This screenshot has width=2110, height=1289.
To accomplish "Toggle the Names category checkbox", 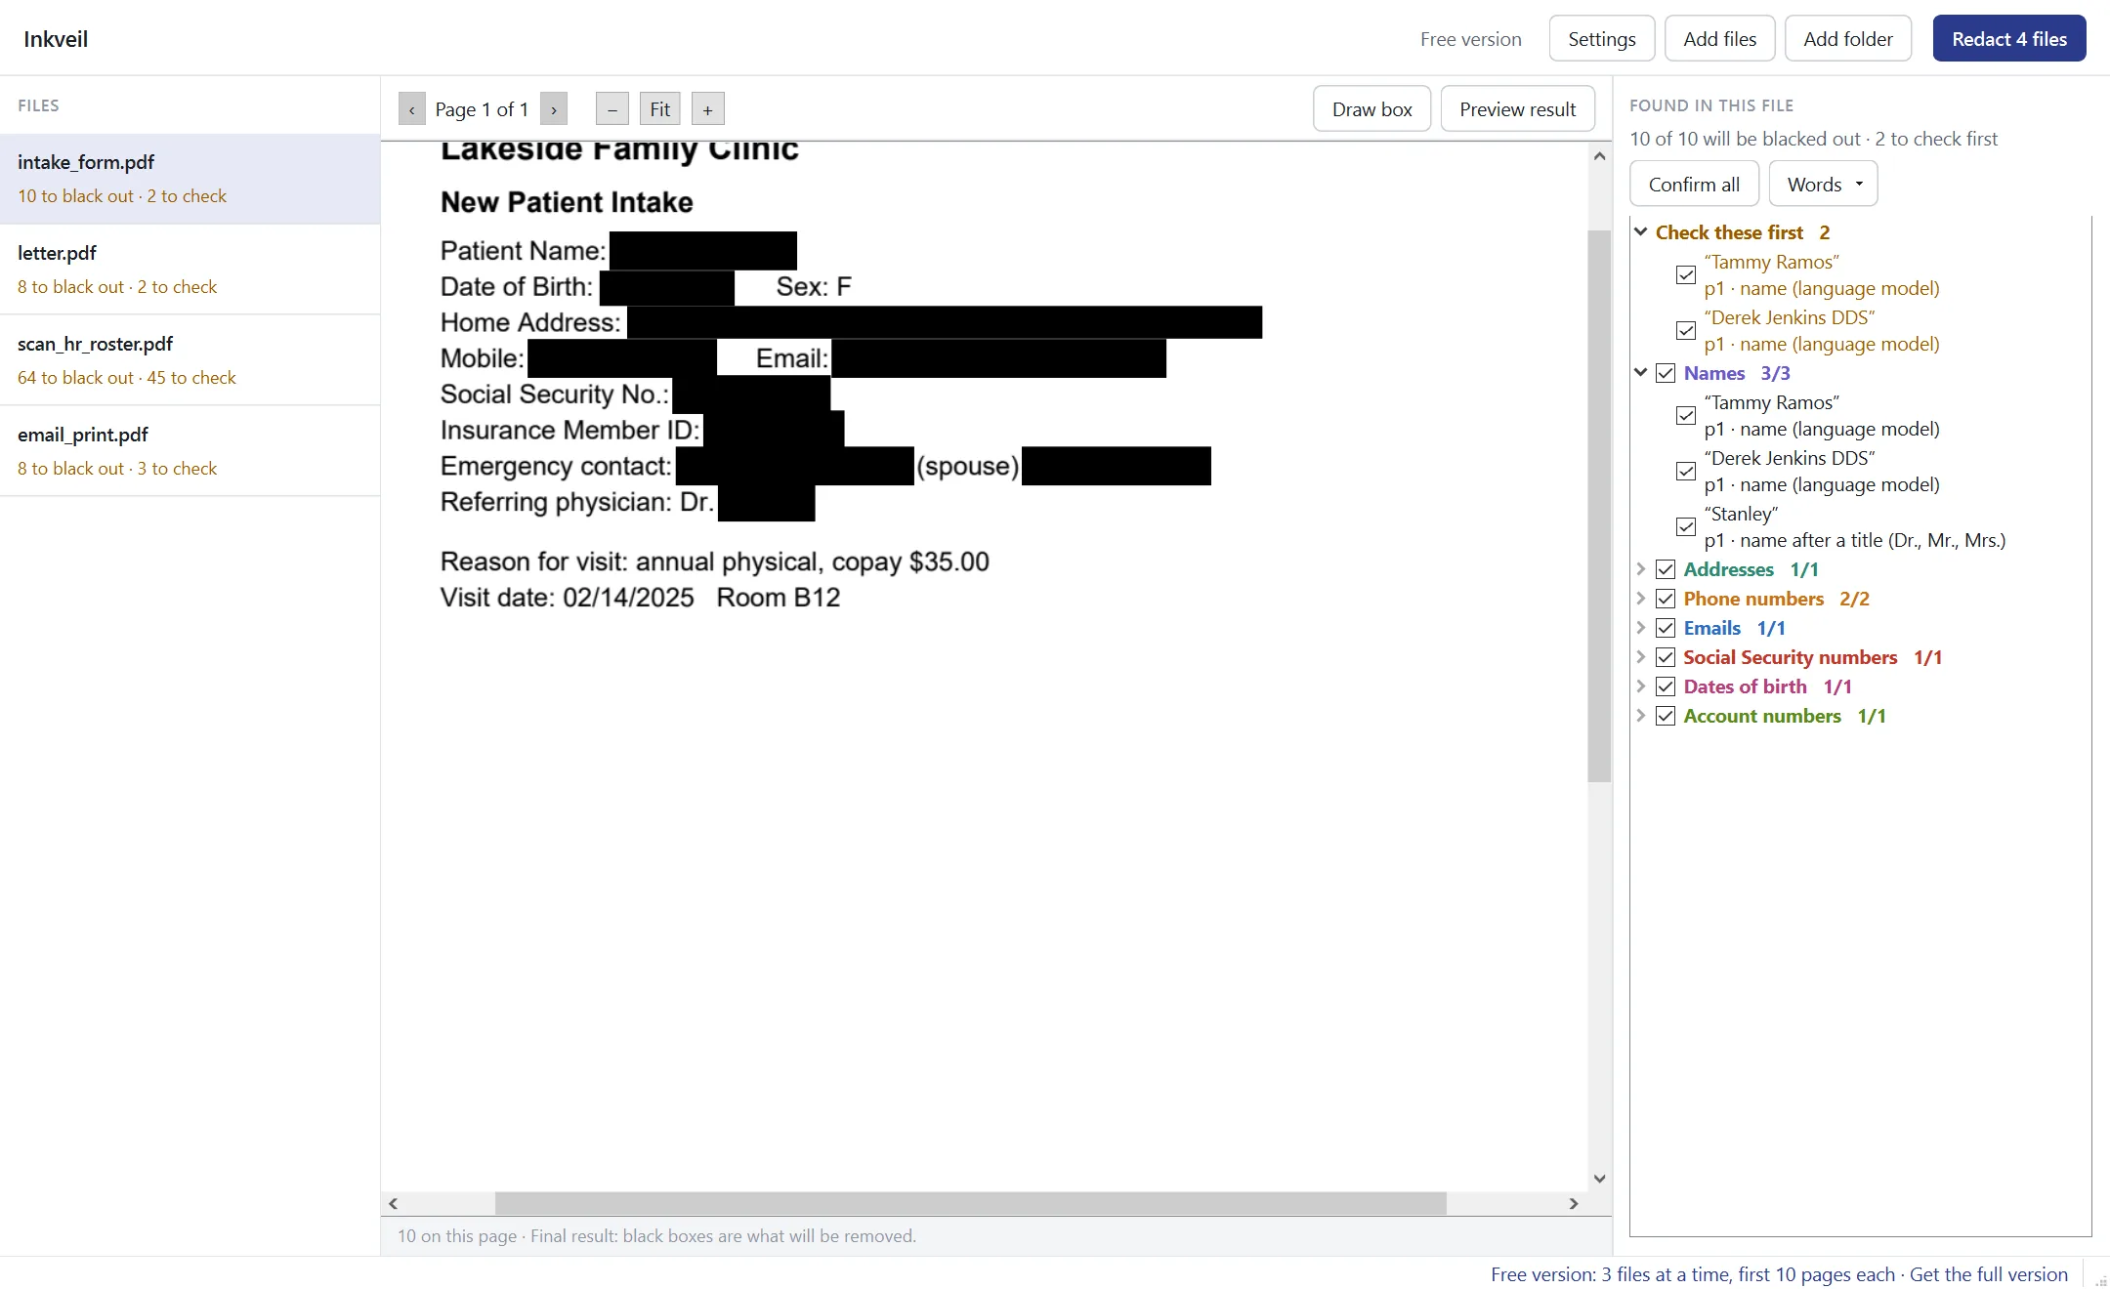I will [1667, 373].
